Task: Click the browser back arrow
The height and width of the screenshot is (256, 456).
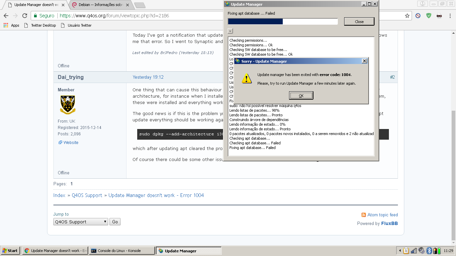Action: 6,16
